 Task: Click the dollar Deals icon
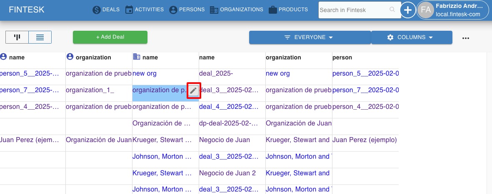(x=97, y=10)
